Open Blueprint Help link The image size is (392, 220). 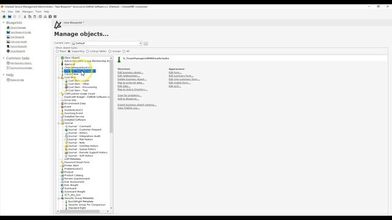point(17,80)
